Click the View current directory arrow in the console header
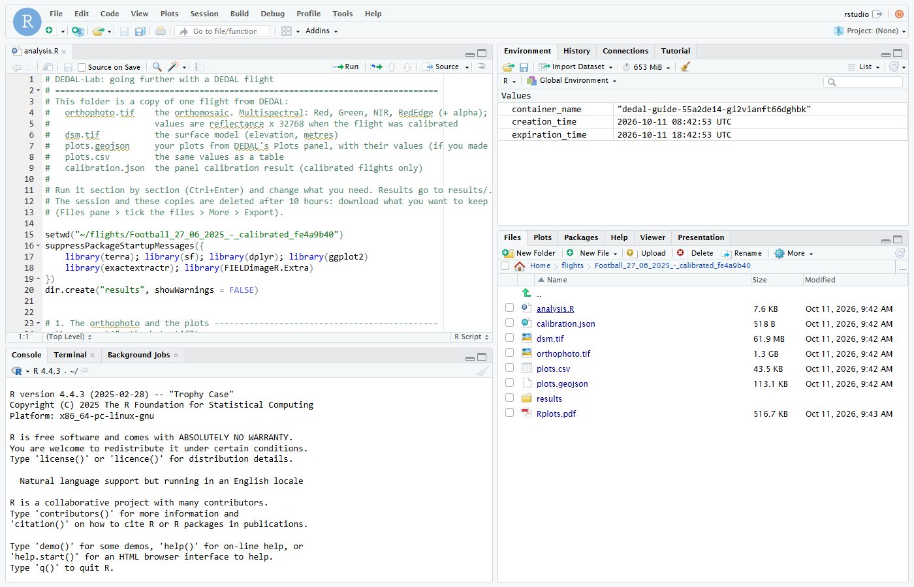The image size is (914, 587). click(x=85, y=370)
